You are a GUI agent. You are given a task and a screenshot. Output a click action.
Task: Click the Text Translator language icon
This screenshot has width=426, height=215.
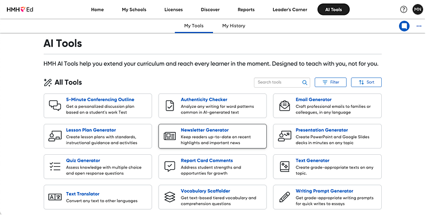pyautogui.click(x=55, y=197)
